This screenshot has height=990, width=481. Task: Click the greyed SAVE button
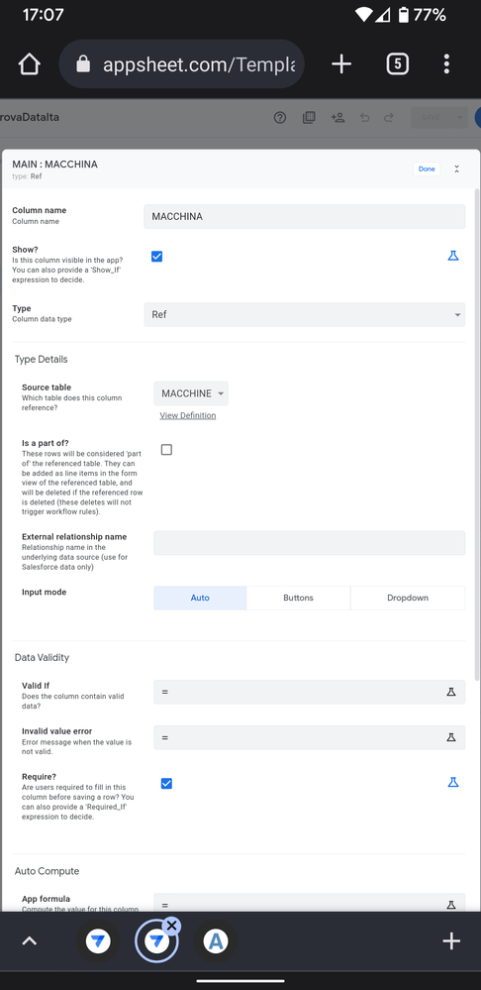click(x=432, y=118)
